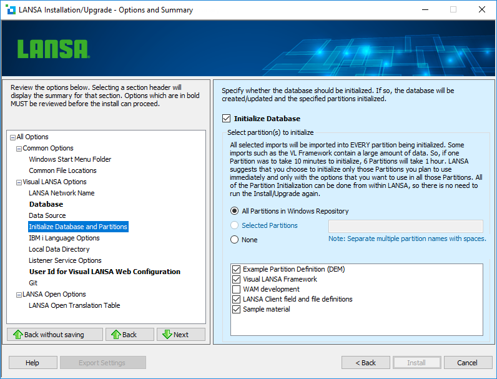Image resolution: width=497 pixels, height=379 pixels.
Task: Enable the WAM development checkbox
Action: point(237,289)
